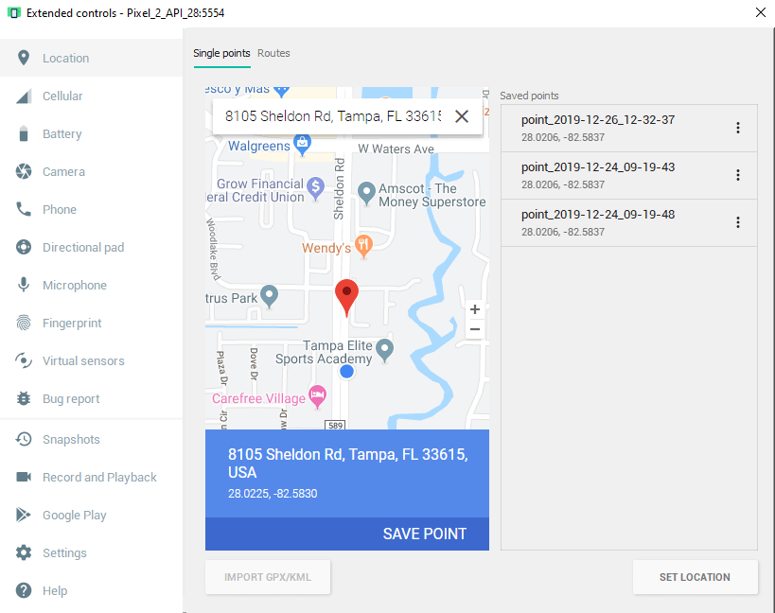Open options menu for point 12-32-37

[x=738, y=128]
